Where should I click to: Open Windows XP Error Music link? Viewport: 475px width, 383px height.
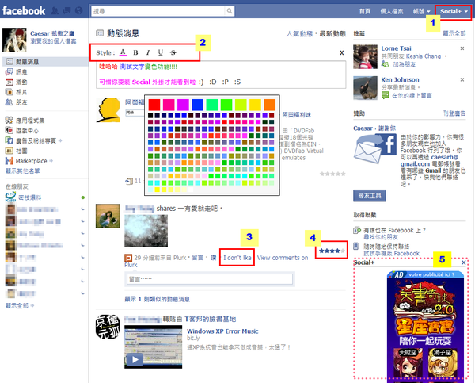222,331
